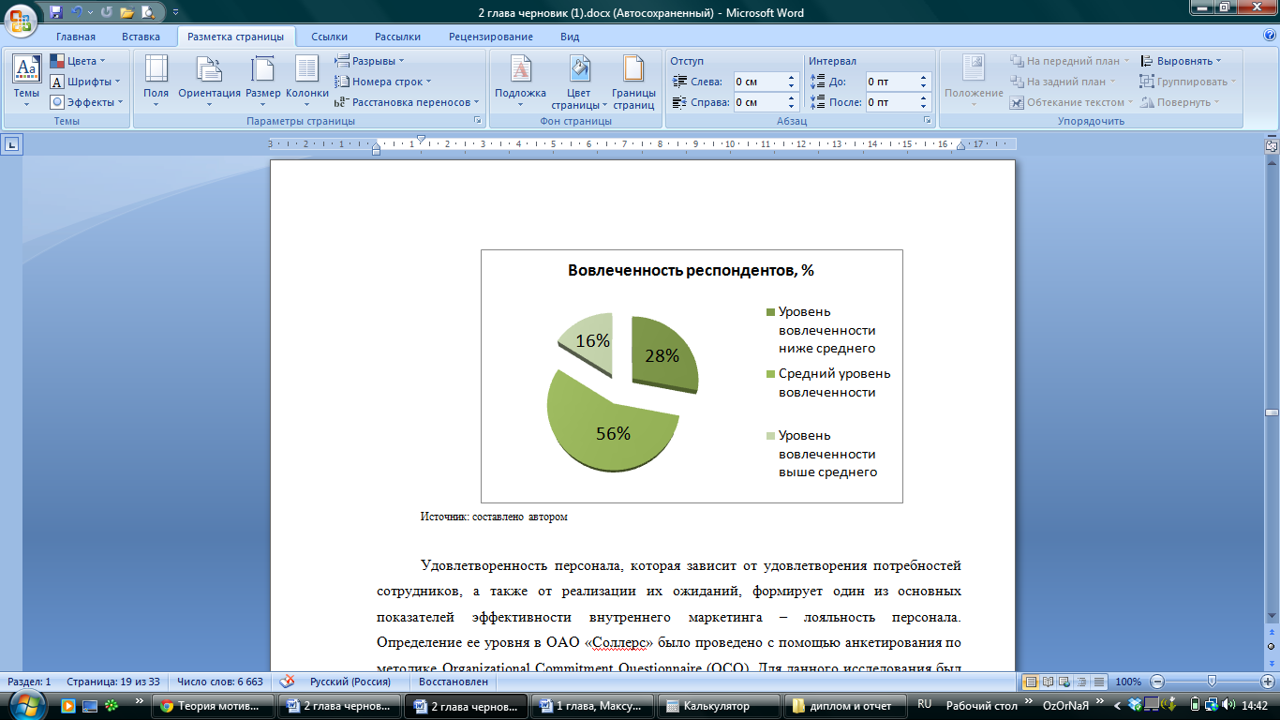Open the Выровнять align dropdown

pyautogui.click(x=1182, y=61)
